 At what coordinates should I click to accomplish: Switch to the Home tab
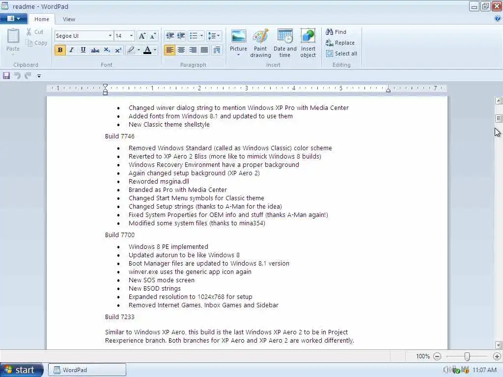coord(42,19)
